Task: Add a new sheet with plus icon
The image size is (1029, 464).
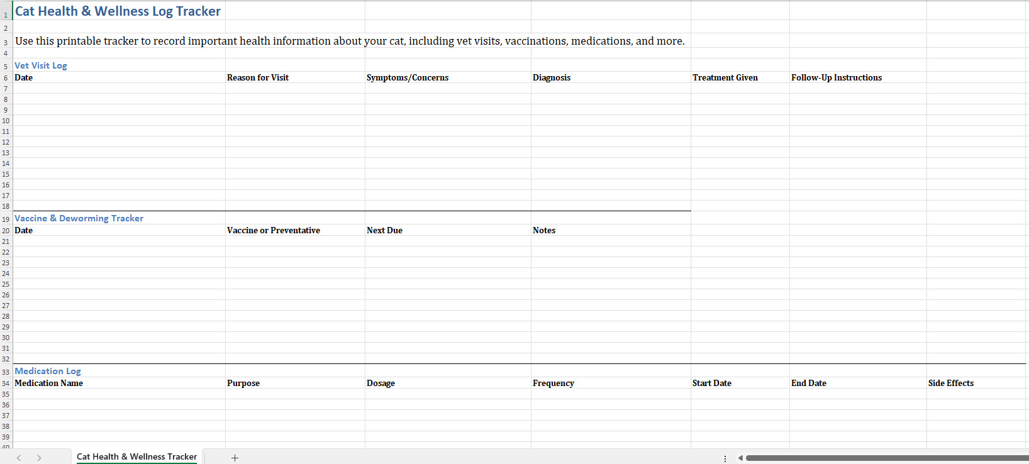Action: (235, 458)
